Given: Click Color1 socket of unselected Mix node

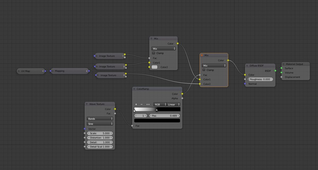Looking at the screenshot, I should click(x=149, y=63).
